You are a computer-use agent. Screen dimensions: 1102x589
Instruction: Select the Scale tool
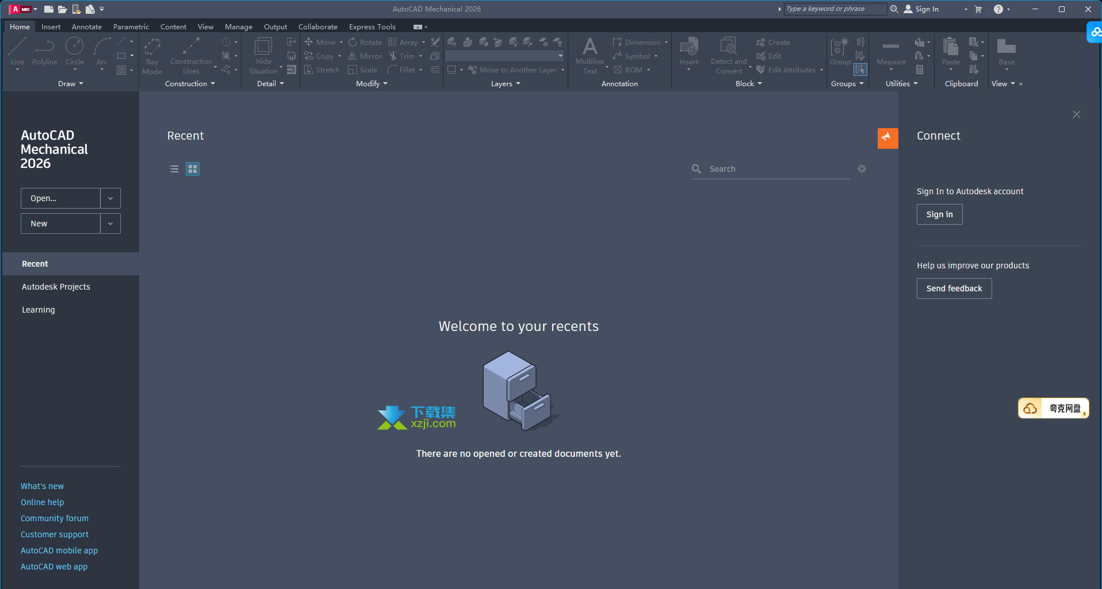tap(362, 70)
